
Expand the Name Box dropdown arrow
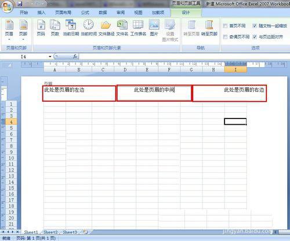coord(50,57)
